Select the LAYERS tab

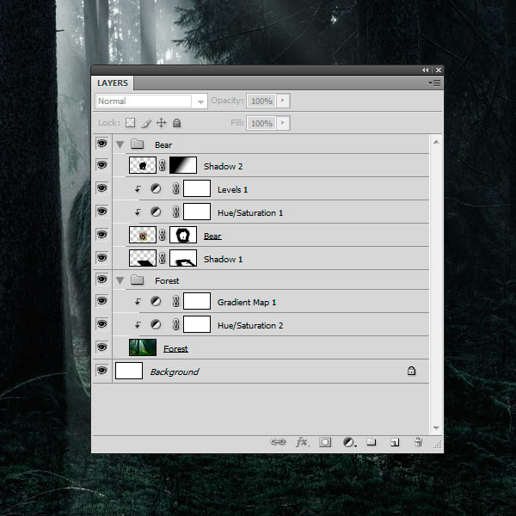113,83
